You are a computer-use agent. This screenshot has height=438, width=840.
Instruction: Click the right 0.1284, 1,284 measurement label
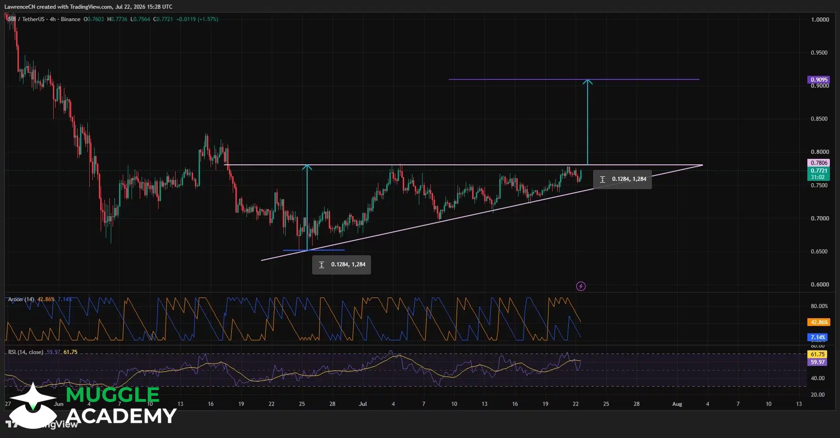tap(623, 179)
